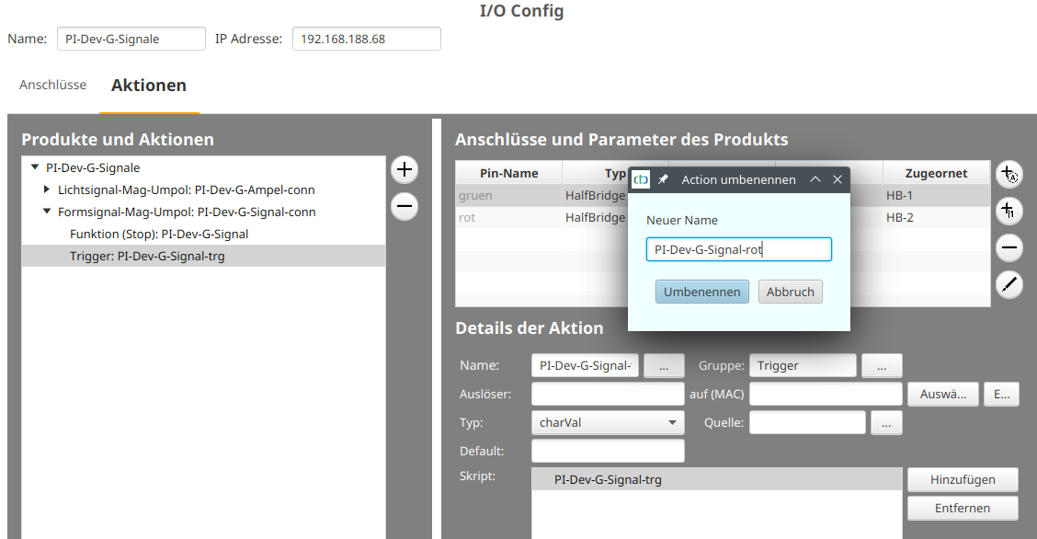Viewport: 1037px width, 539px height.
Task: Click Abbruch to cancel renaming
Action: pos(789,291)
